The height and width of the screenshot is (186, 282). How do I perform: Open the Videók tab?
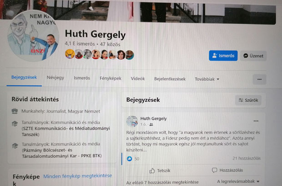point(138,78)
